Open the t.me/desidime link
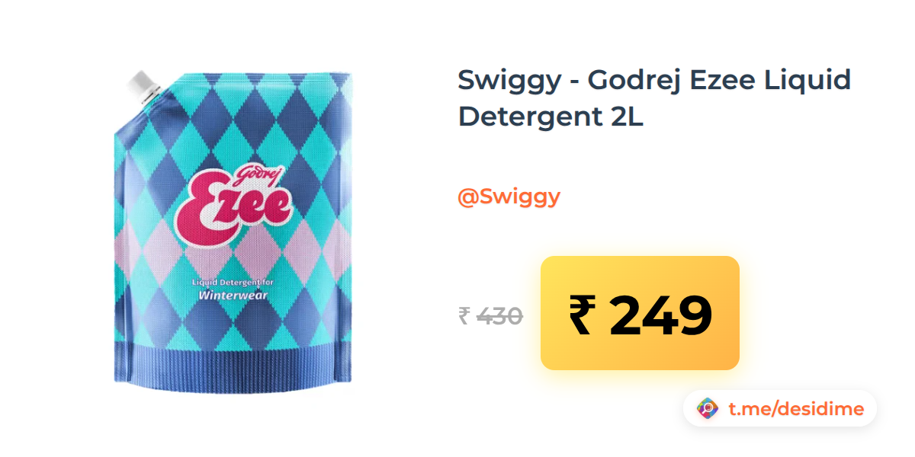This screenshot has width=915, height=457. tap(796, 409)
